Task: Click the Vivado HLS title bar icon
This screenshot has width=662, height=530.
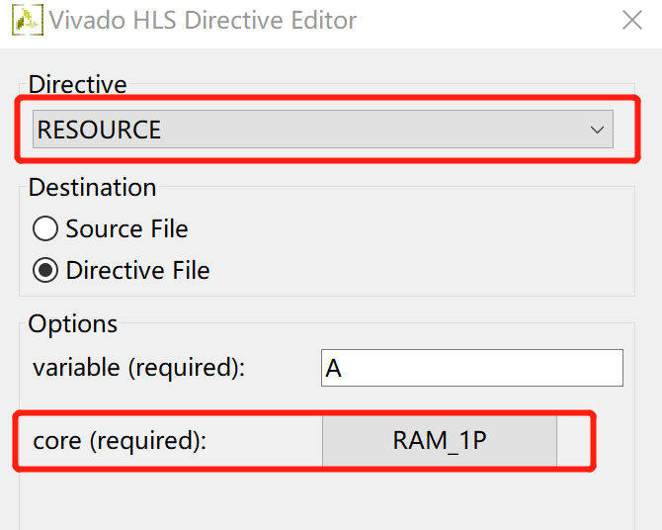Action: [28, 20]
